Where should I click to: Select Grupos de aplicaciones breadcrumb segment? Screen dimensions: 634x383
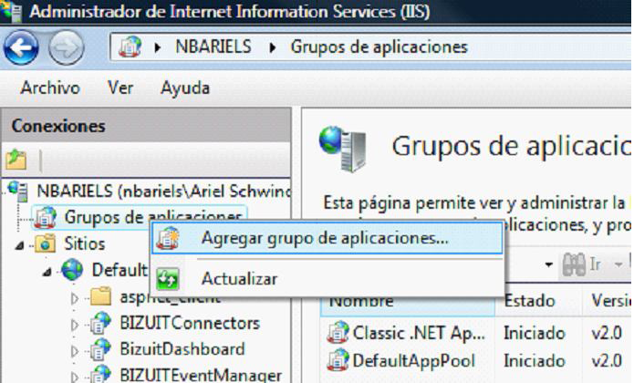[379, 47]
